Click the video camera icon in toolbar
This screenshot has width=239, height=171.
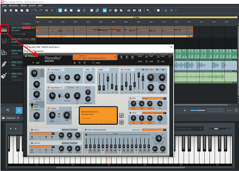134,11
